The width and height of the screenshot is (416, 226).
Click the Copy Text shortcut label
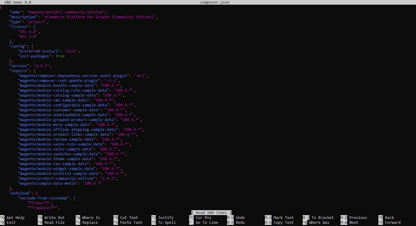pyautogui.click(x=284, y=223)
